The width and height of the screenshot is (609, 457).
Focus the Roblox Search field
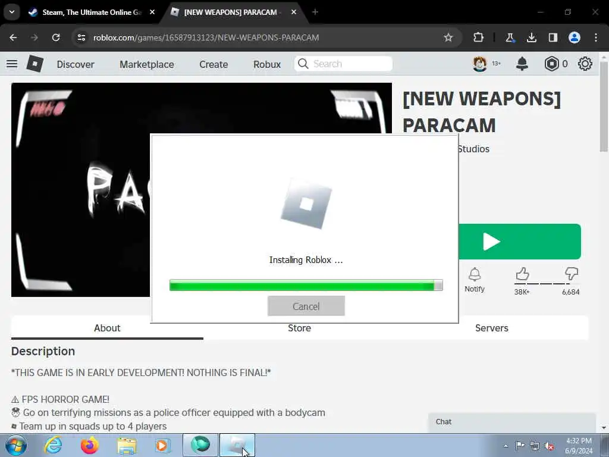(344, 64)
